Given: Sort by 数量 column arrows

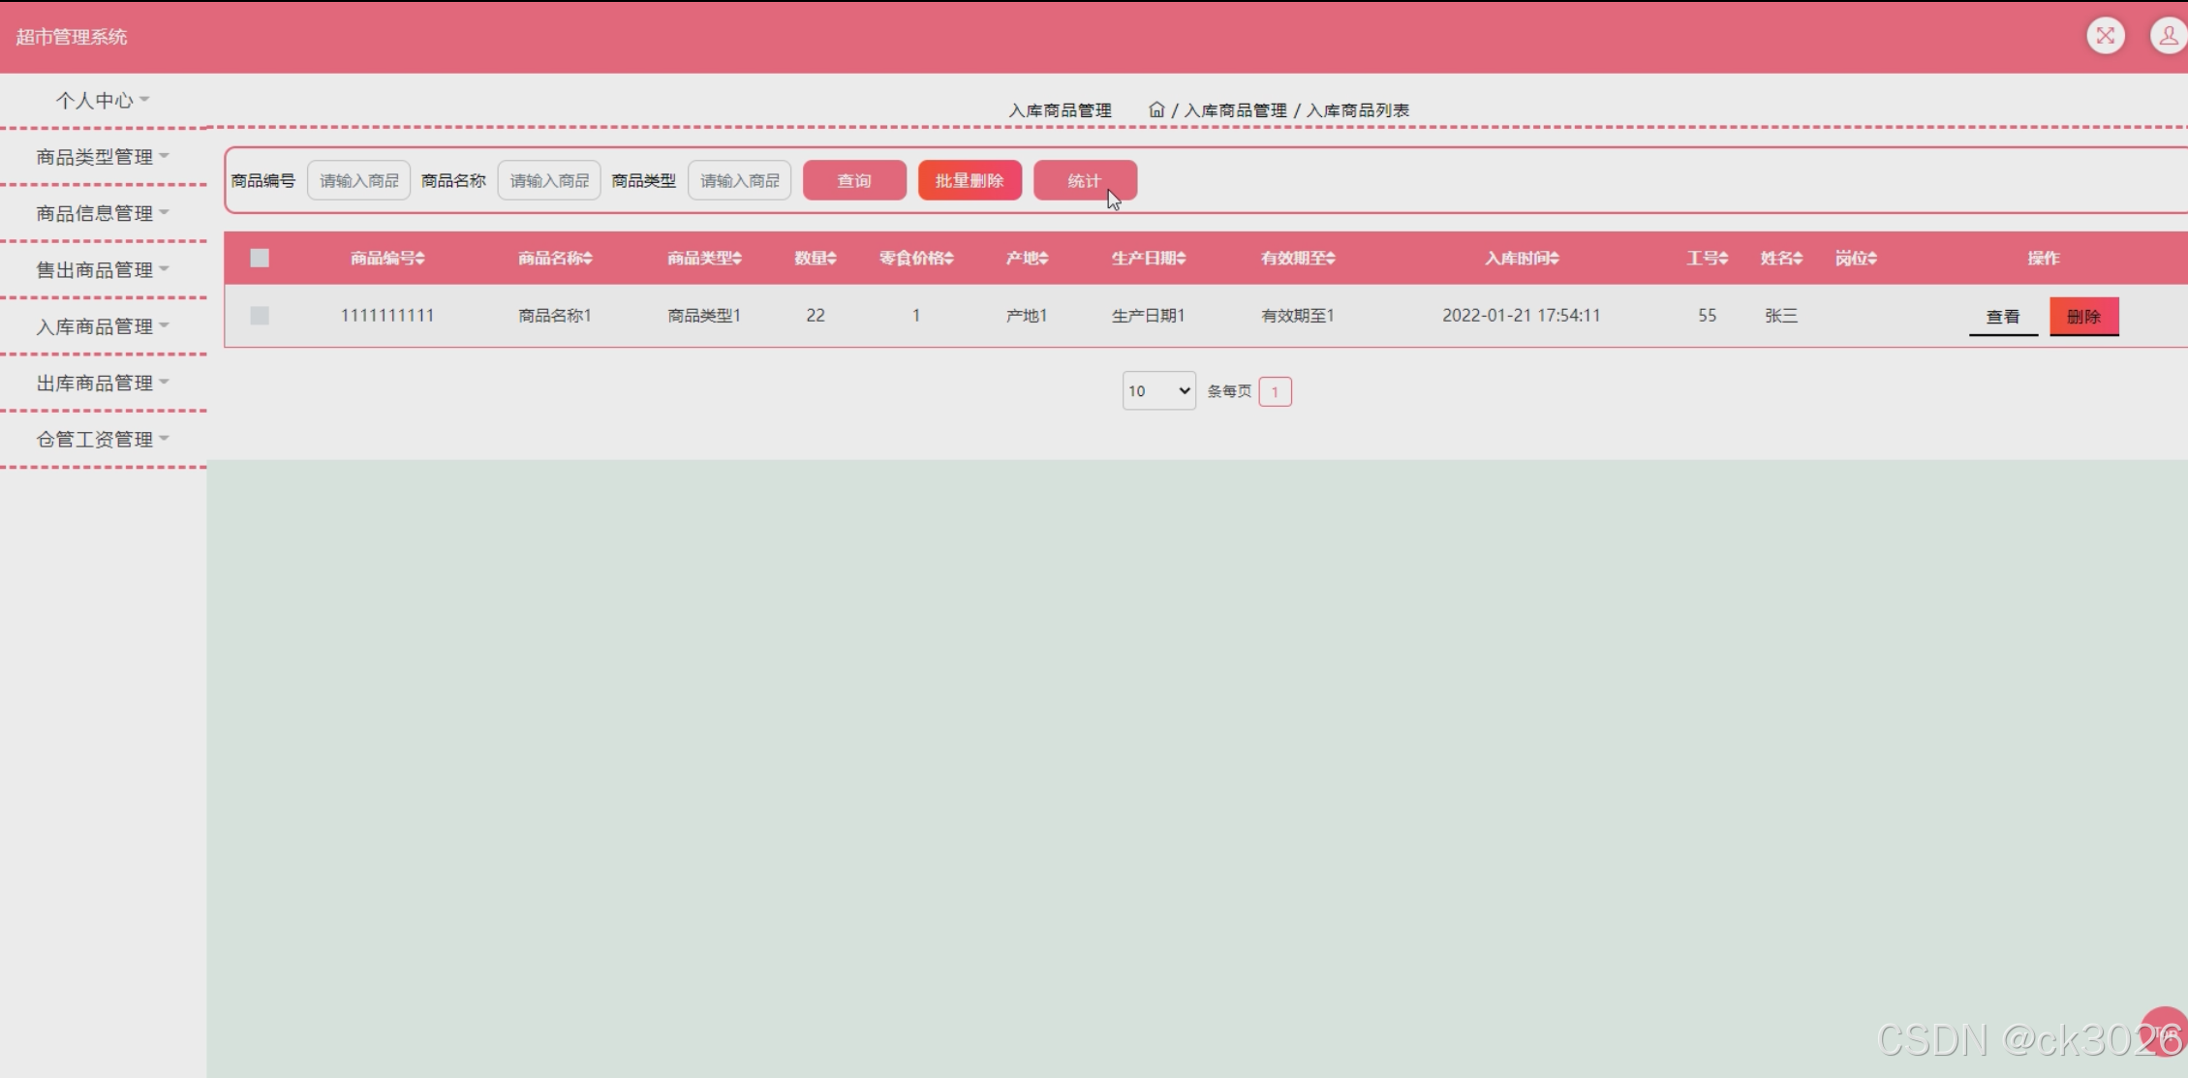Looking at the screenshot, I should (832, 259).
